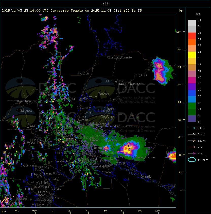Click the 'Zapata' place label
The width and height of the screenshot is (211, 214).
click(56, 189)
